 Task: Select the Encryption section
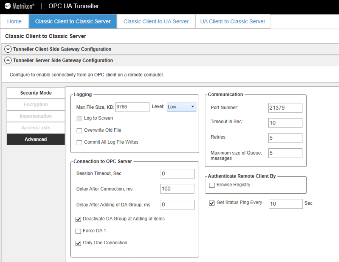pyautogui.click(x=36, y=105)
